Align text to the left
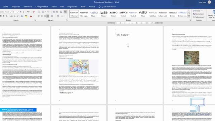Image resolution: width=215 pixels, height=121 pixels. [39, 16]
